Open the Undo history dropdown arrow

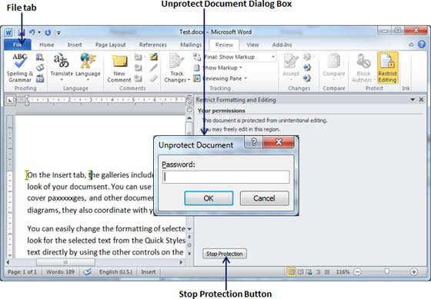39,33
